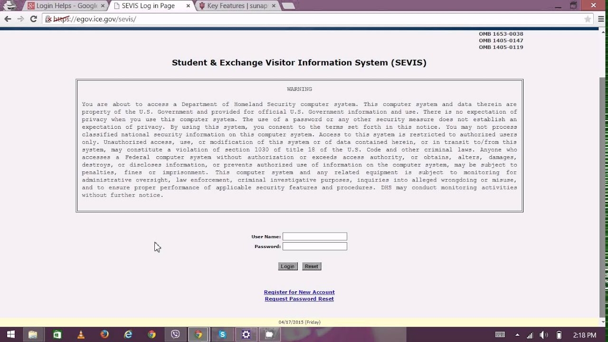608x342 pixels.
Task: Open Internet Explorer from taskbar
Action: pyautogui.click(x=128, y=334)
